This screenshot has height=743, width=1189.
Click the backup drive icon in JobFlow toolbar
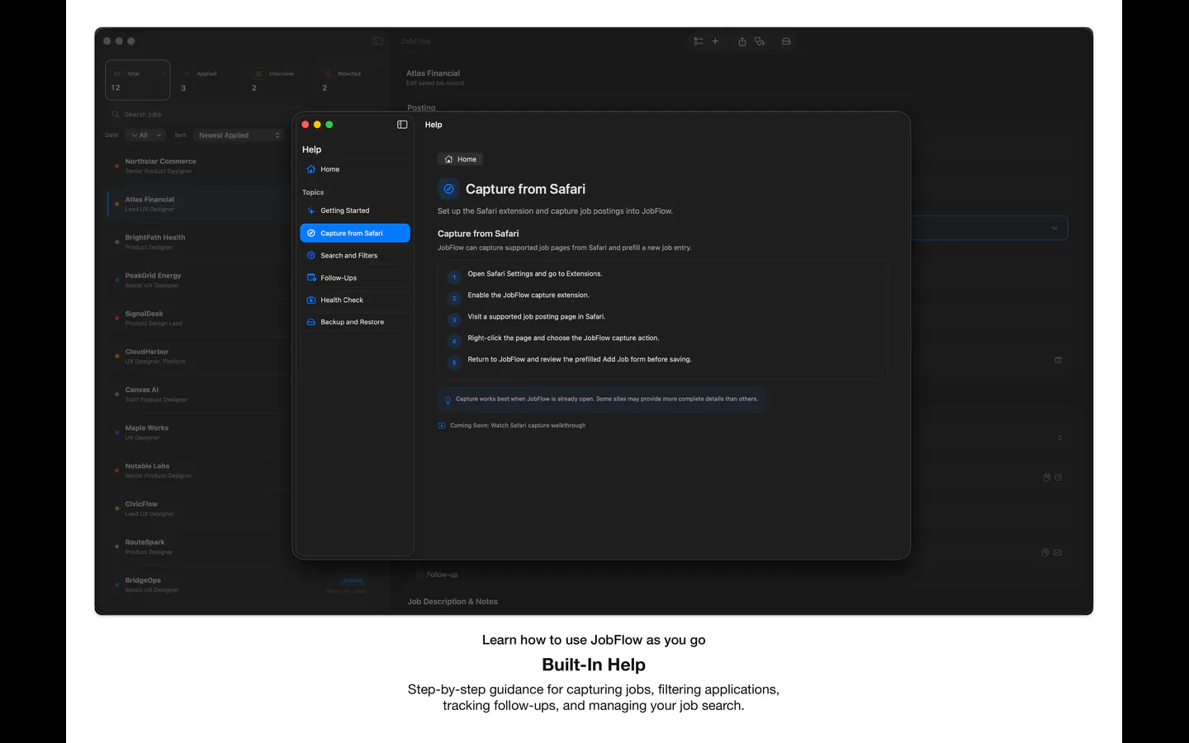click(786, 41)
